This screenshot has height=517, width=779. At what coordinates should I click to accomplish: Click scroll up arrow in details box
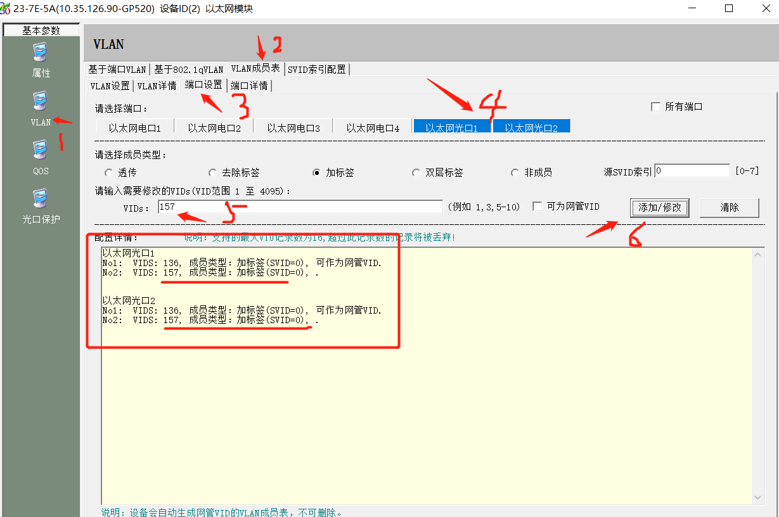[x=757, y=255]
